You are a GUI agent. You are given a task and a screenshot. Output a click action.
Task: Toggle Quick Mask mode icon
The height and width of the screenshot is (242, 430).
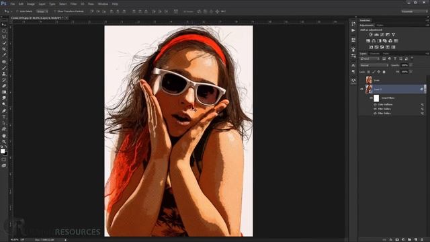[x=4, y=159]
